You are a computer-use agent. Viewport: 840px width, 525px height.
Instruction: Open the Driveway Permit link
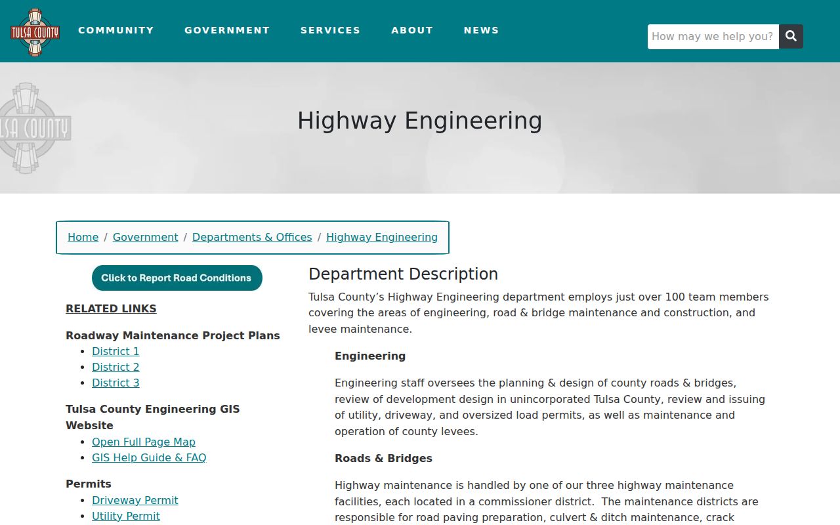coord(135,500)
